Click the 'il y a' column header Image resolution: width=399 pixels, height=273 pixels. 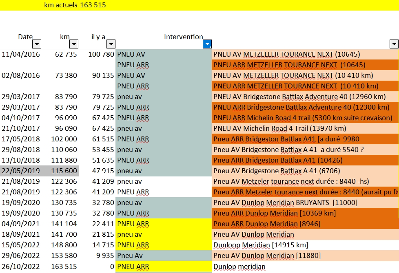(x=98, y=37)
